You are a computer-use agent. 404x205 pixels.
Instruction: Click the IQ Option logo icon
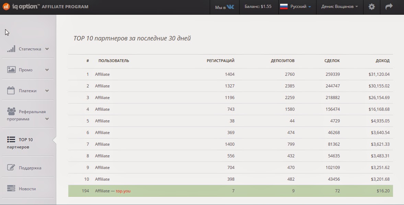6,7
